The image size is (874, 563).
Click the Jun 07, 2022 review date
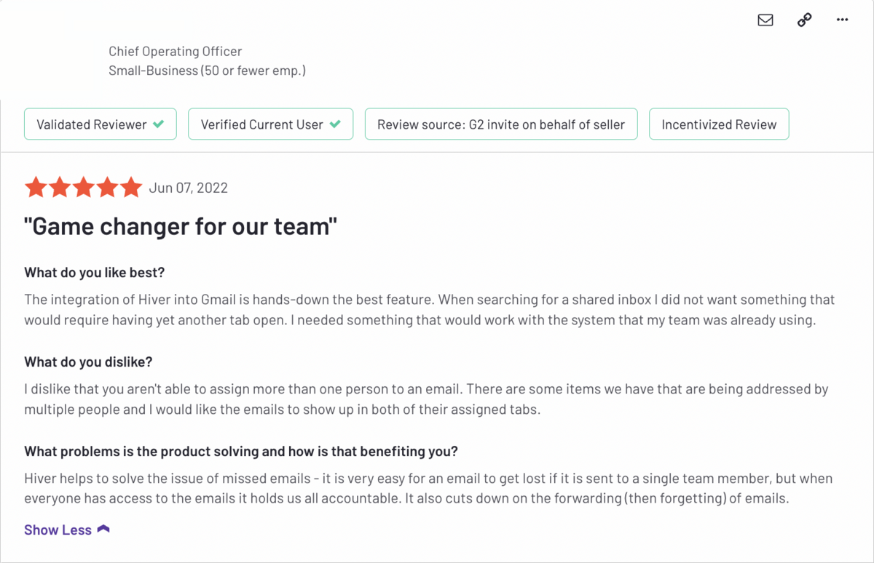[189, 188]
